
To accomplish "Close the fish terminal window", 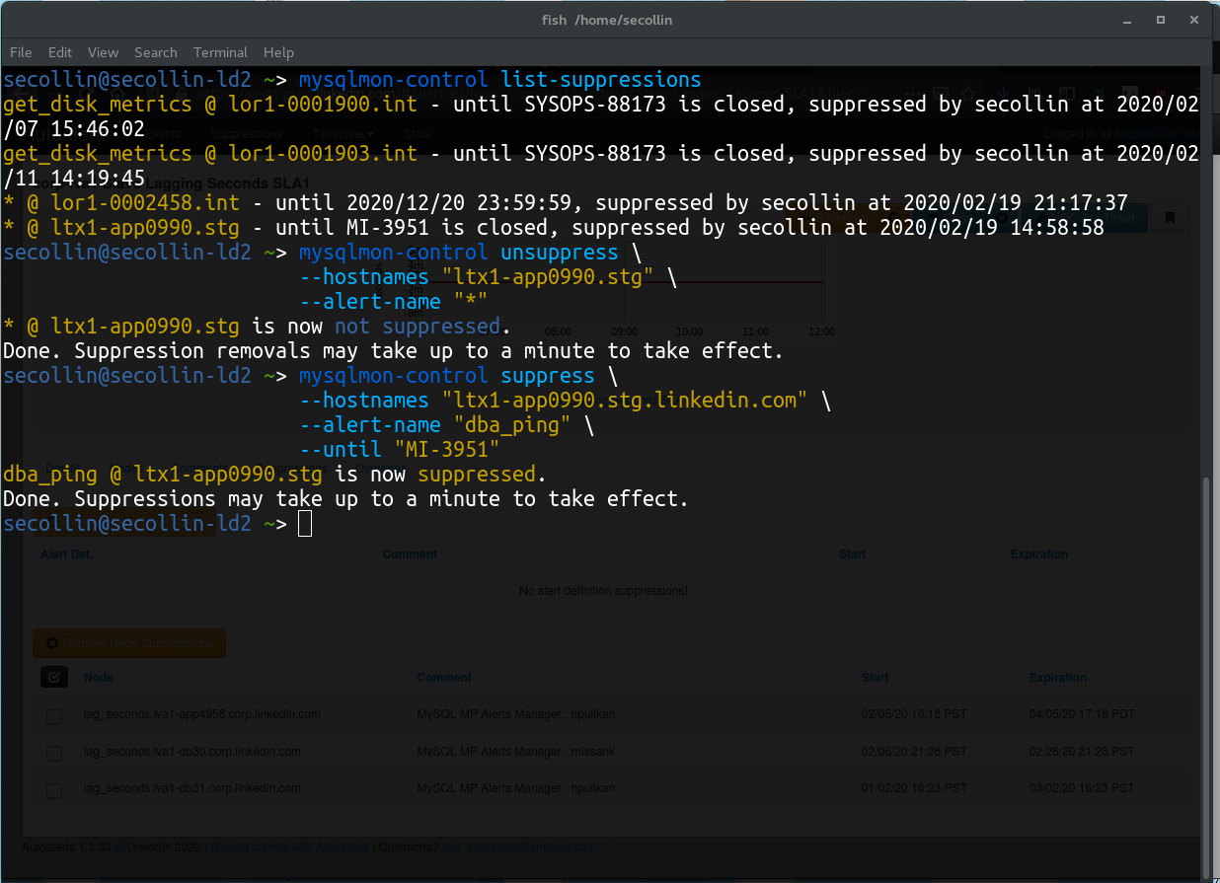I will click(x=1191, y=20).
